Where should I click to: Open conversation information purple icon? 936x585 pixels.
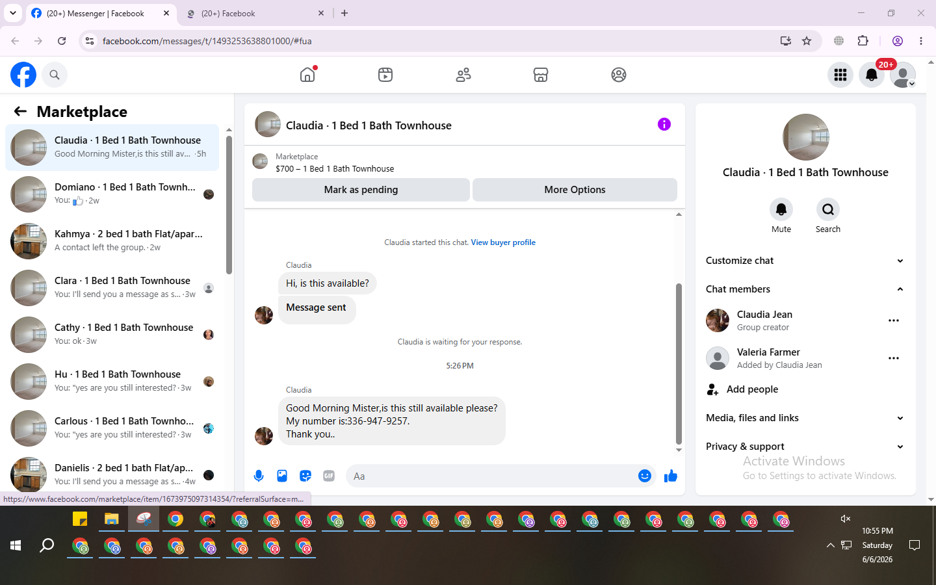click(x=664, y=124)
